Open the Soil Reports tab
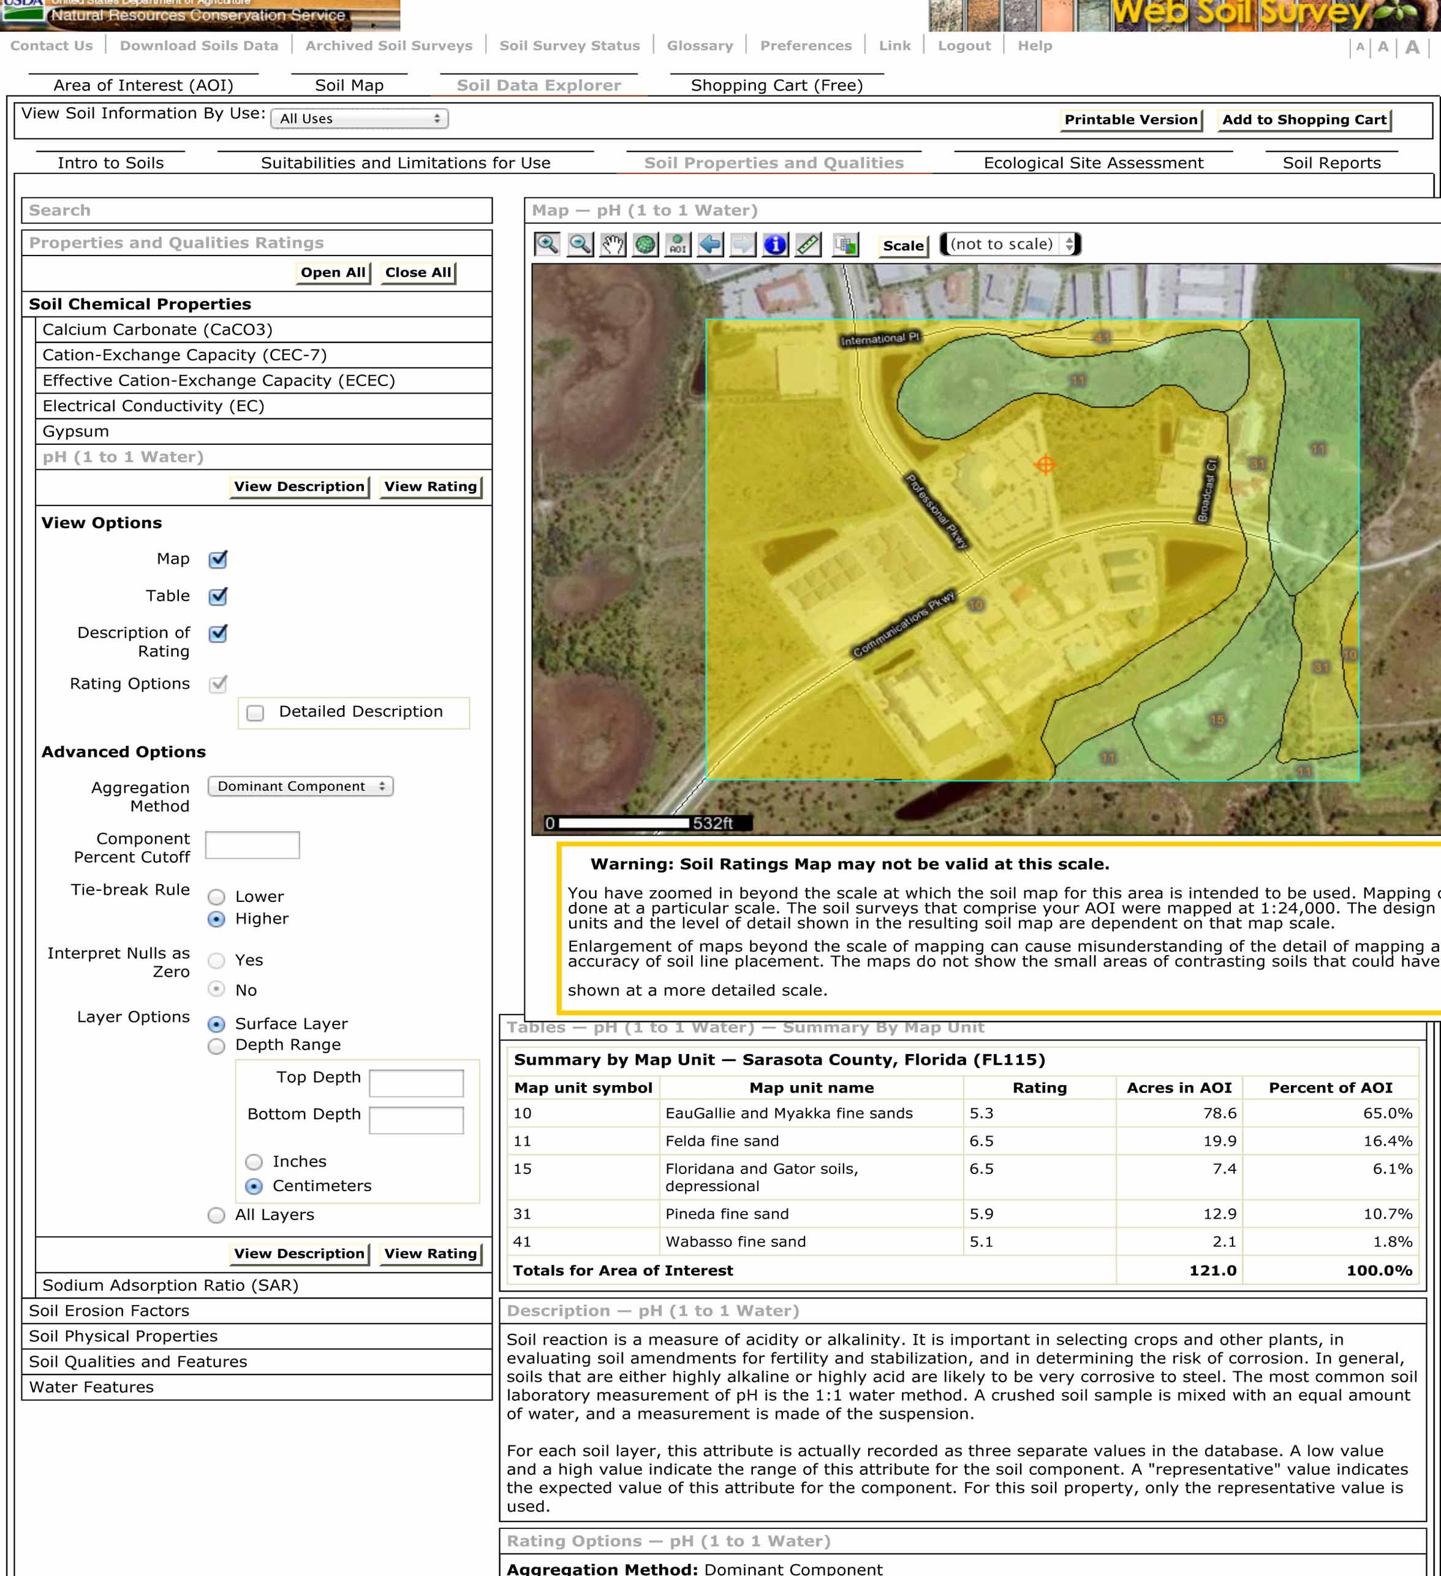Screen dimensions: 1441x1576 1331,162
